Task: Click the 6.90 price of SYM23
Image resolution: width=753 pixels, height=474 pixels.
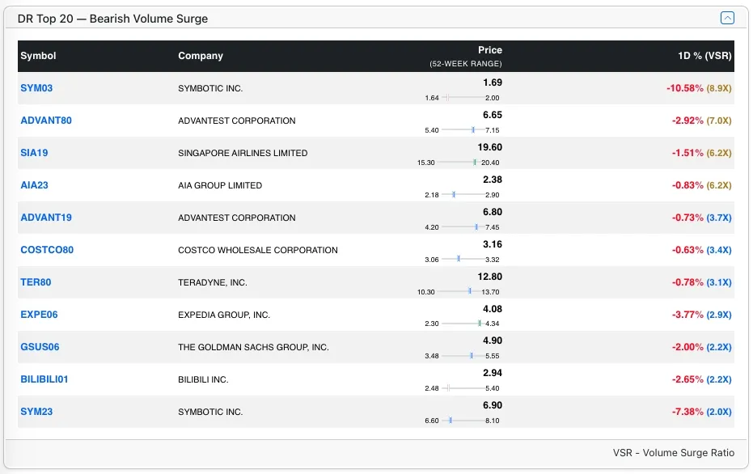Action: click(x=493, y=405)
